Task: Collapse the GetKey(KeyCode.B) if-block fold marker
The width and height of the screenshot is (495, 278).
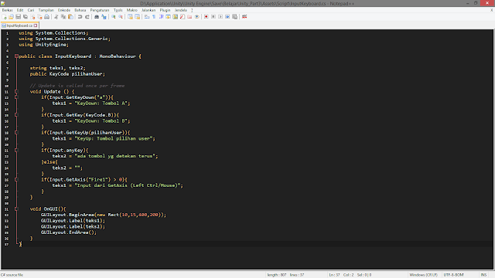Action: 16,115
